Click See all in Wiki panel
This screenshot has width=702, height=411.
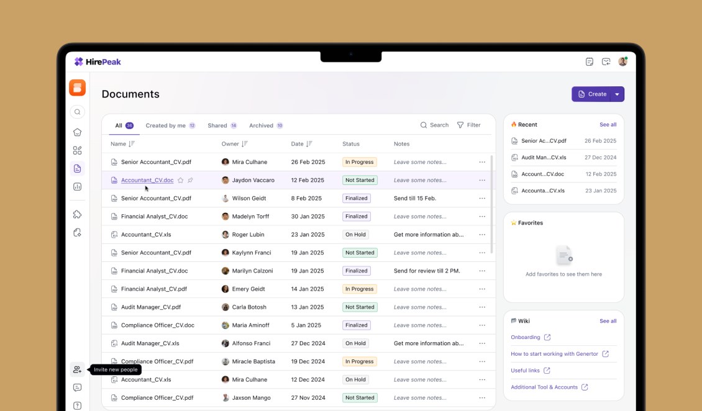608,321
